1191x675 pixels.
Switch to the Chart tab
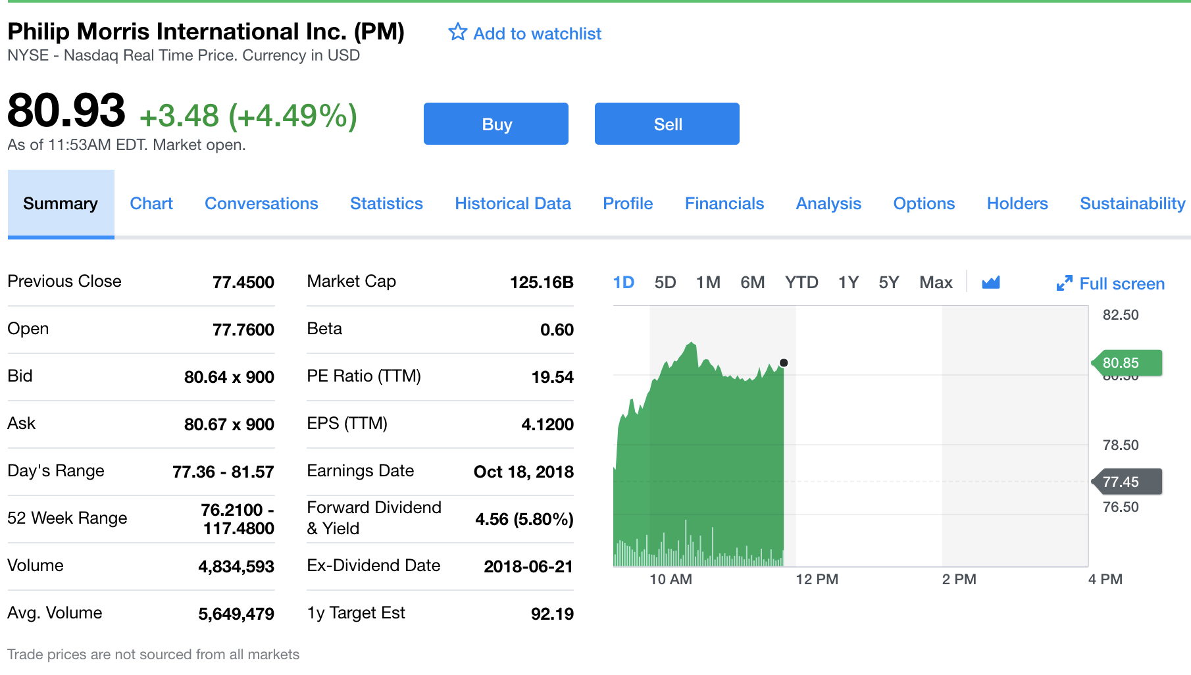(x=151, y=204)
